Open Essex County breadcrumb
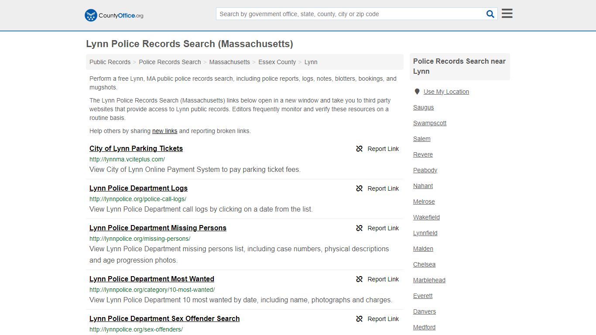Image resolution: width=596 pixels, height=335 pixels. (277, 62)
